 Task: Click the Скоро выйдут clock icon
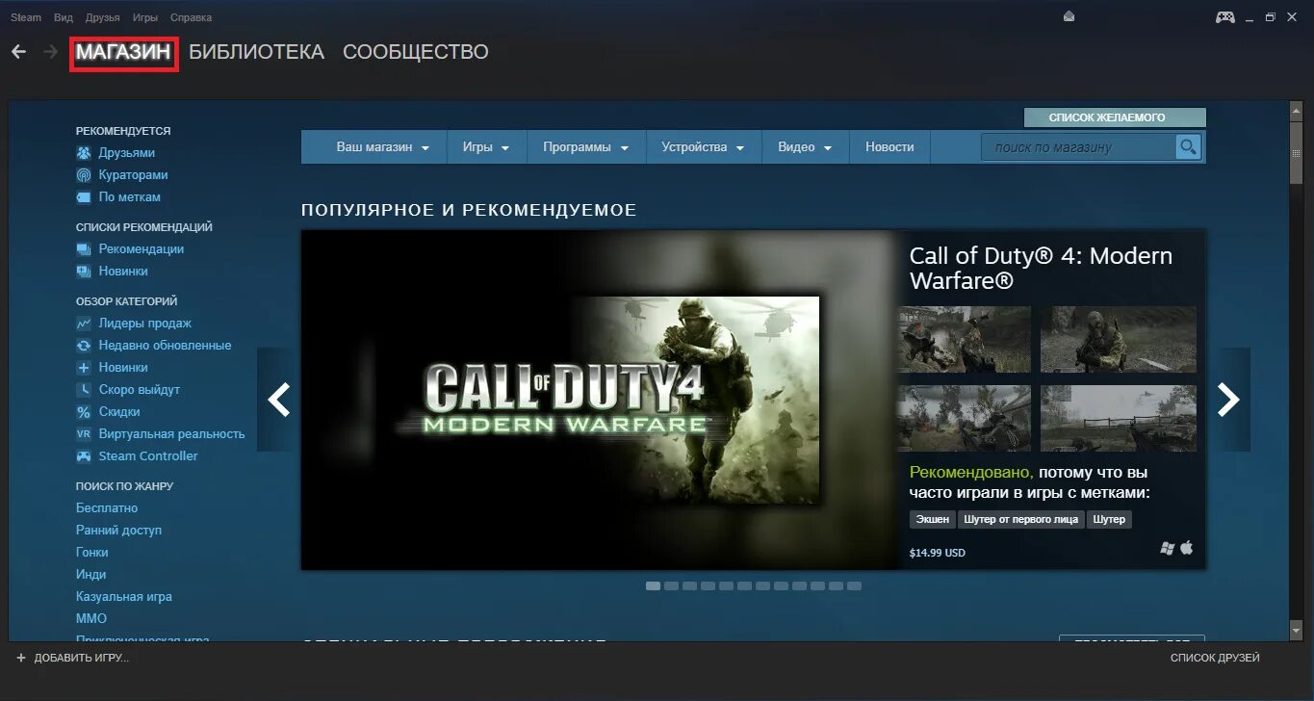pos(84,390)
